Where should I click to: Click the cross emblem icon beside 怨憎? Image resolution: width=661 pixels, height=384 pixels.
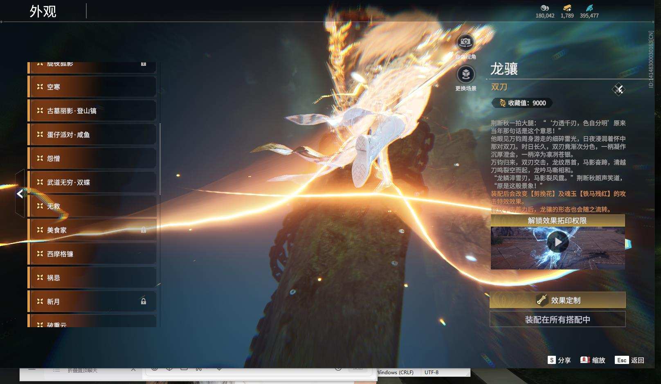(x=40, y=158)
